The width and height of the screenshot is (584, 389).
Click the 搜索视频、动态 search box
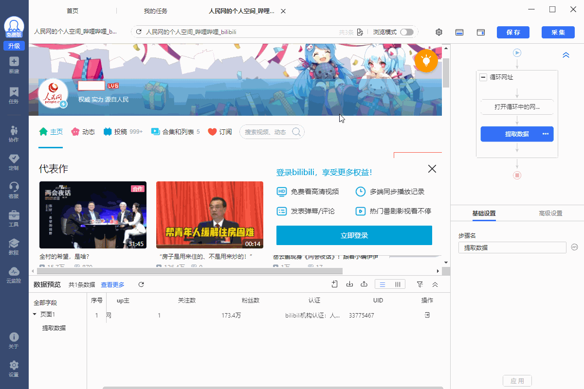pos(272,132)
